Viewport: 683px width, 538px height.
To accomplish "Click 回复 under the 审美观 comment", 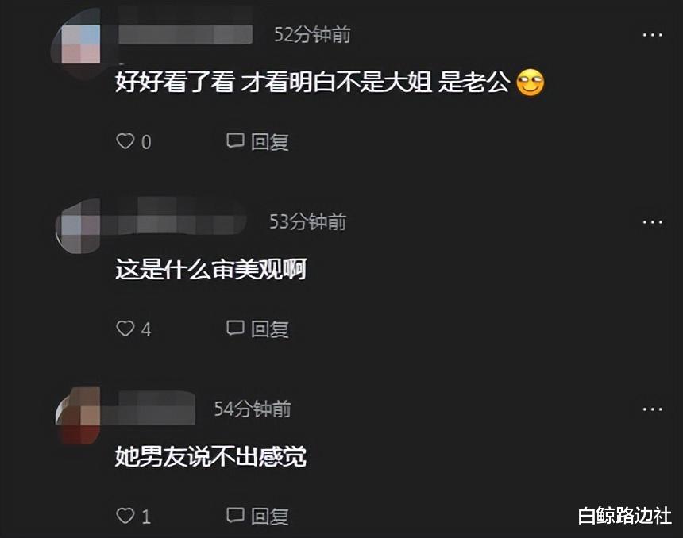I will pos(270,329).
